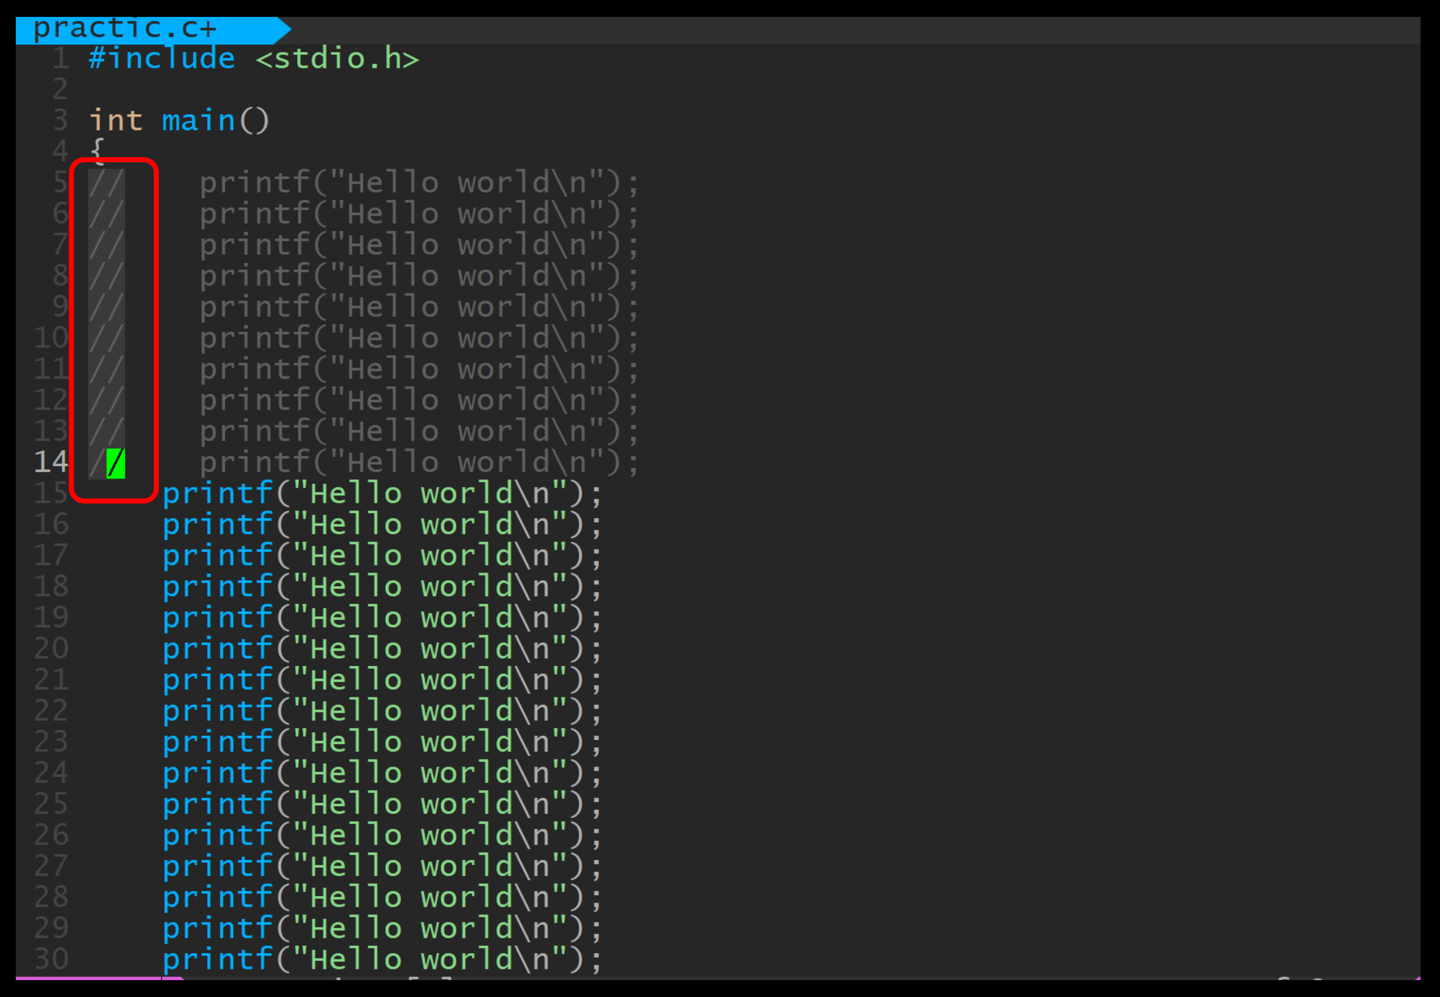Click the commented printf on line 10
This screenshot has width=1440, height=997.
tap(419, 338)
